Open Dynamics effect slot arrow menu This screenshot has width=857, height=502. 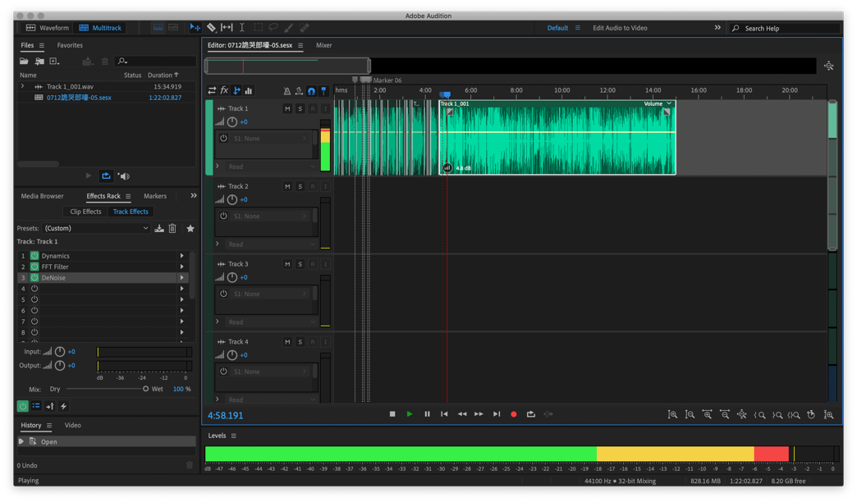click(x=181, y=256)
